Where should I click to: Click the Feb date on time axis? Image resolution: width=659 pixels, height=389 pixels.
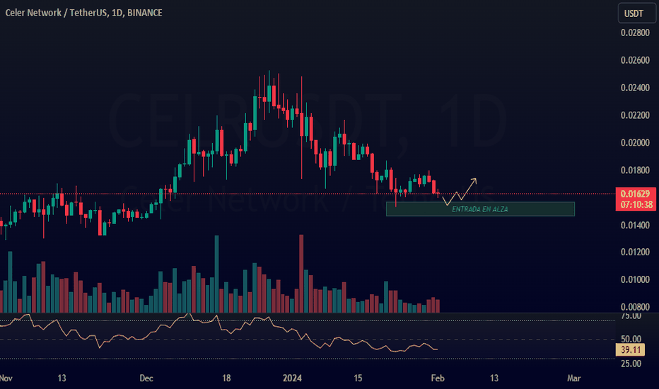click(x=438, y=378)
